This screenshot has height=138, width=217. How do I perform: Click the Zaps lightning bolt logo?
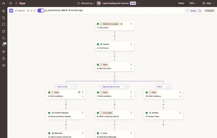(16, 3)
